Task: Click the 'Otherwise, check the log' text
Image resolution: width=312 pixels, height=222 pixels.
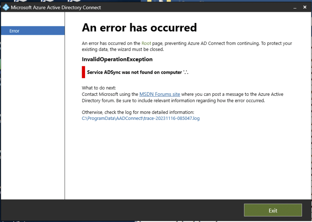Action: pos(138,112)
